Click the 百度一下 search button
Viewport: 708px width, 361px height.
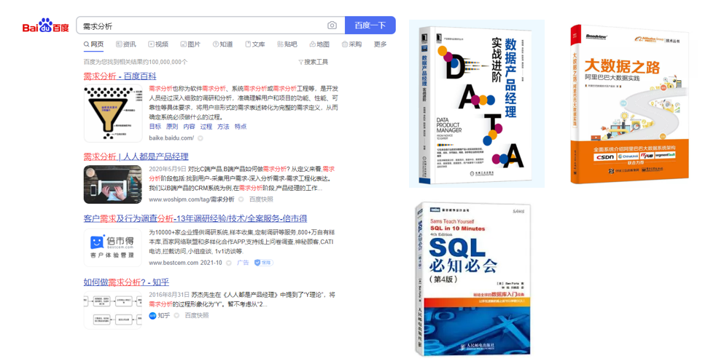point(370,25)
